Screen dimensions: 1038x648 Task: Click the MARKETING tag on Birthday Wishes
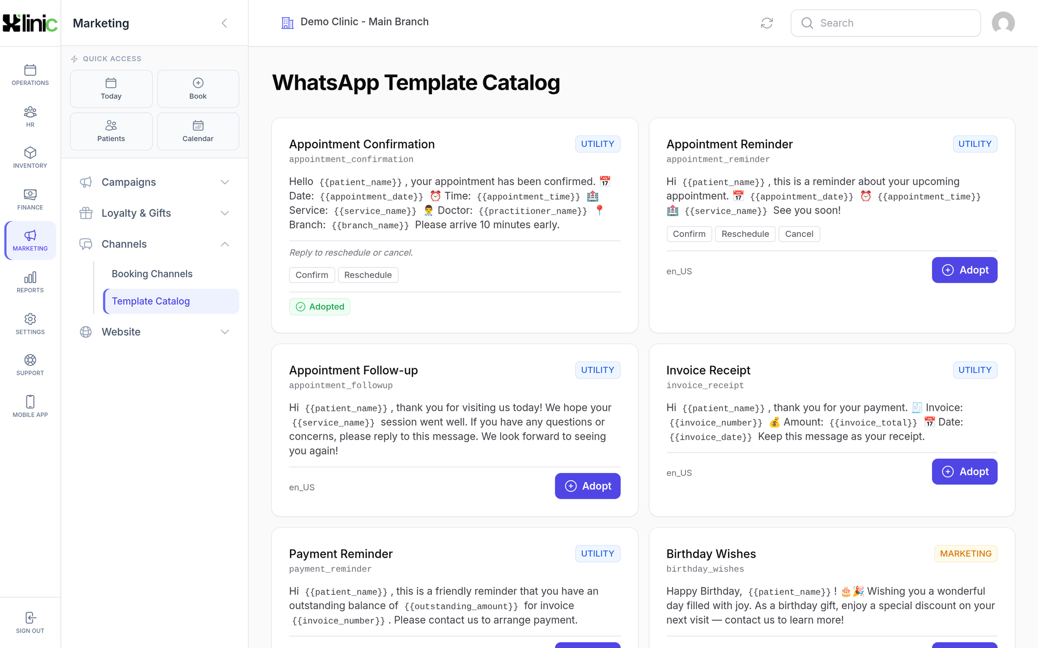coord(965,554)
